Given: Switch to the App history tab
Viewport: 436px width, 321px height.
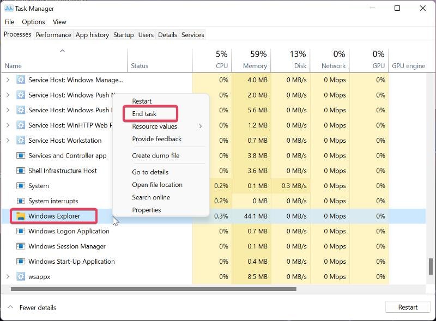Looking at the screenshot, I should 92,35.
